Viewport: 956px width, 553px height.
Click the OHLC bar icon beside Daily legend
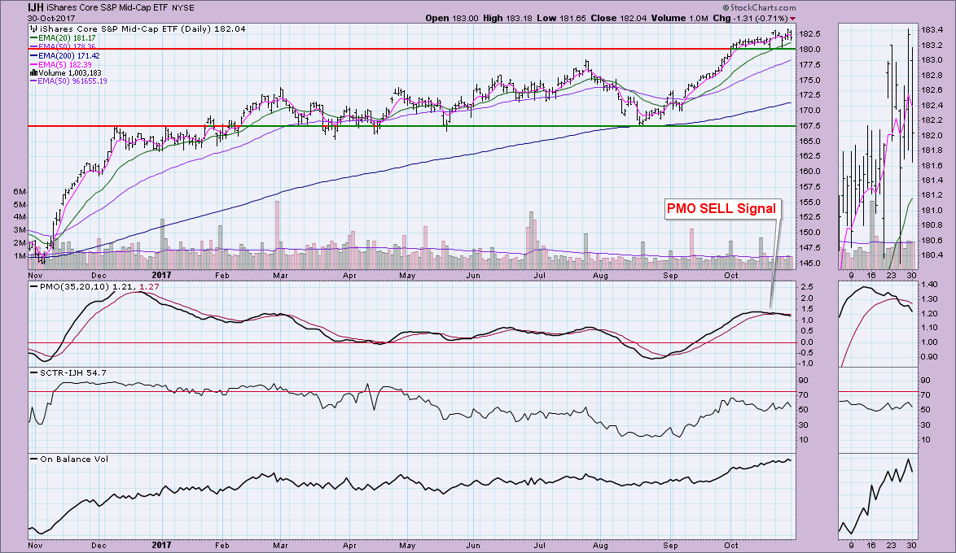pyautogui.click(x=33, y=29)
